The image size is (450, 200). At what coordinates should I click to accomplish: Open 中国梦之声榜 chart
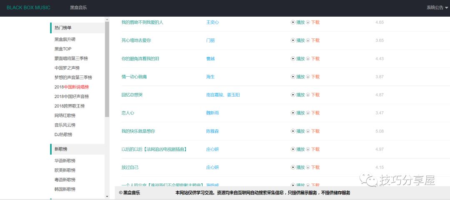pyautogui.click(x=67, y=68)
